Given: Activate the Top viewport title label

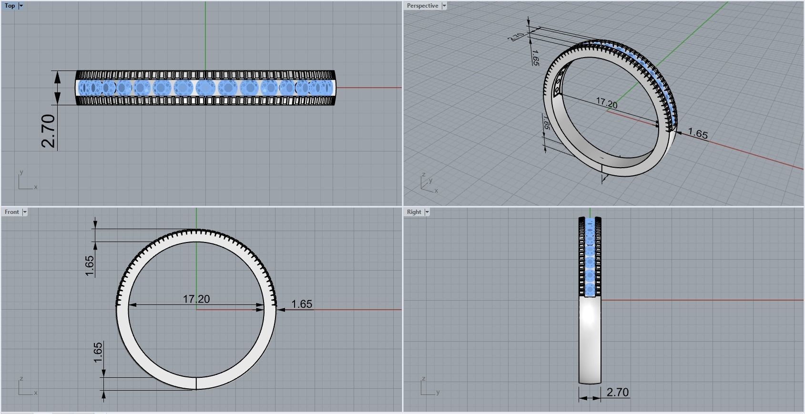Looking at the screenshot, I should tap(10, 6).
